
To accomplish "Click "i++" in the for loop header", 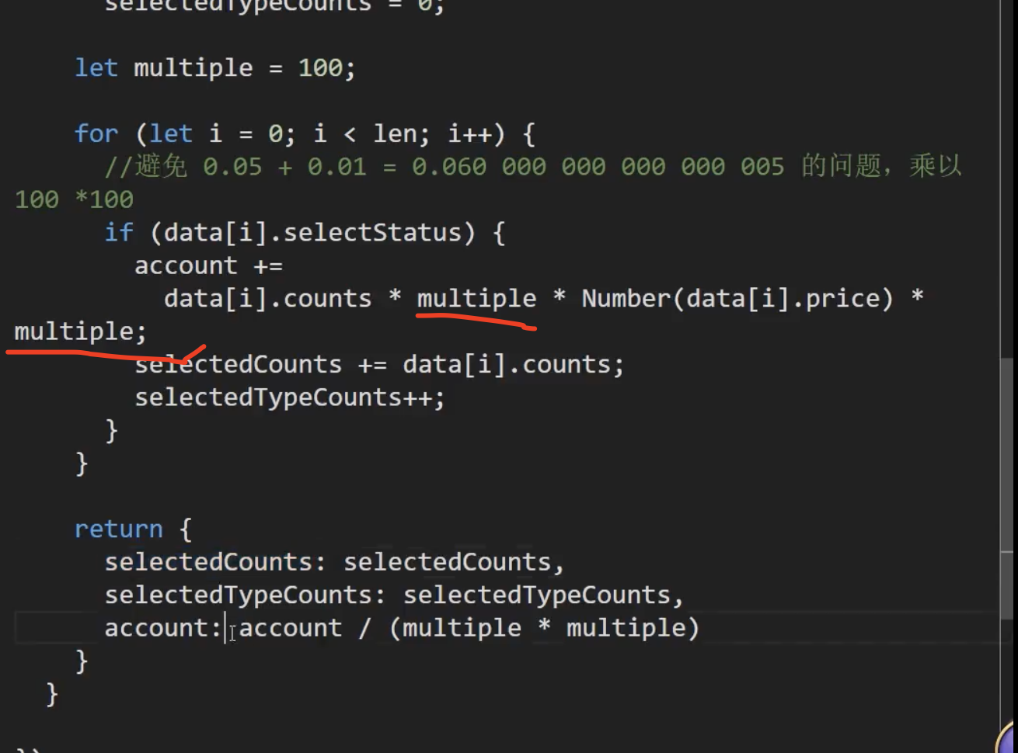I will click(x=476, y=134).
